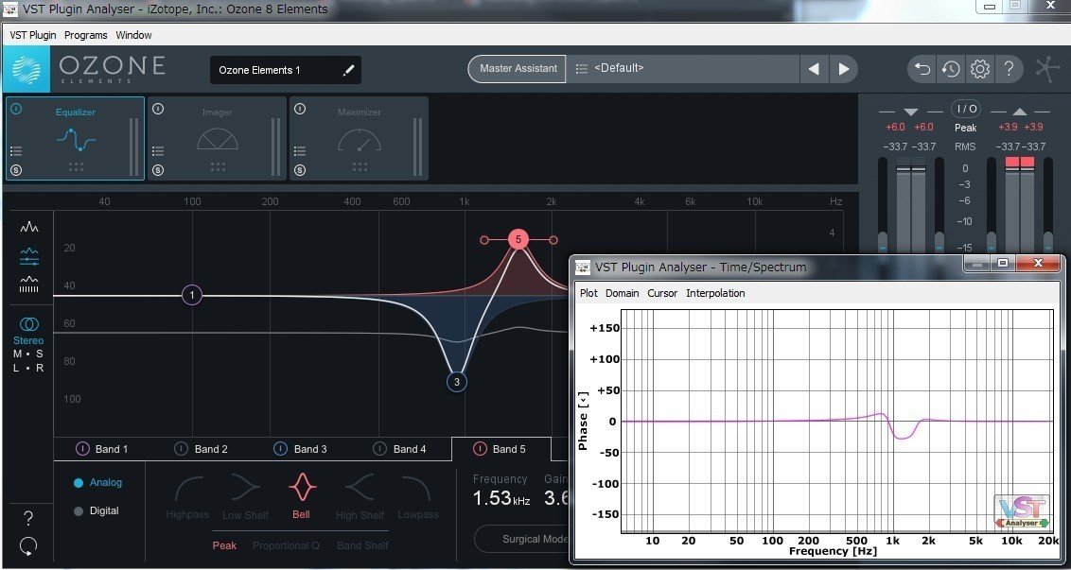Select the Peak bell type
The width and height of the screenshot is (1071, 570).
[x=225, y=545]
